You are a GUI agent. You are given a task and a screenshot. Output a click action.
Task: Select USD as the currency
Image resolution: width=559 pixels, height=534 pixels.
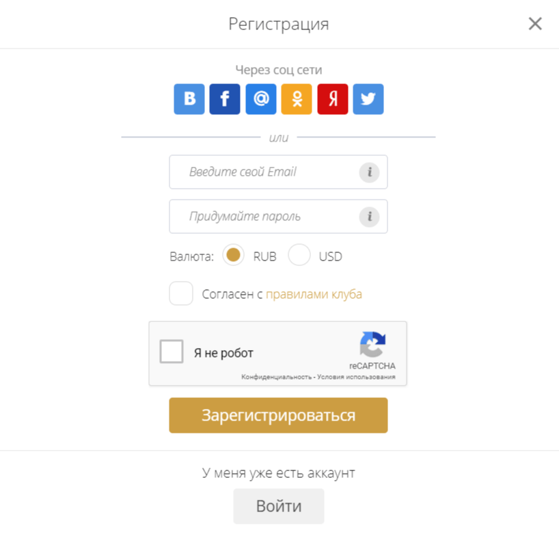299,255
